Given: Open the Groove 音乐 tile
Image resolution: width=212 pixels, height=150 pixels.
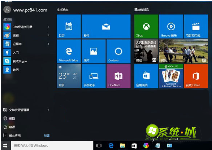Looking at the screenshot, I should (171, 26).
